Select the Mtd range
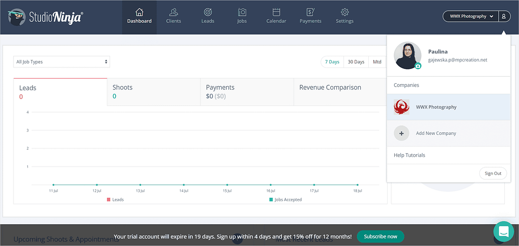 pyautogui.click(x=377, y=62)
